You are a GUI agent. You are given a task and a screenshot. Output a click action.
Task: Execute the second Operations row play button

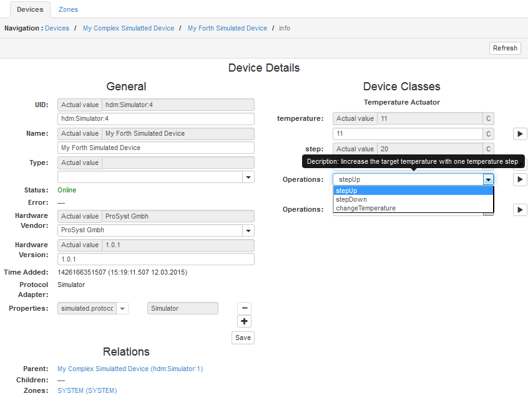[x=519, y=210]
